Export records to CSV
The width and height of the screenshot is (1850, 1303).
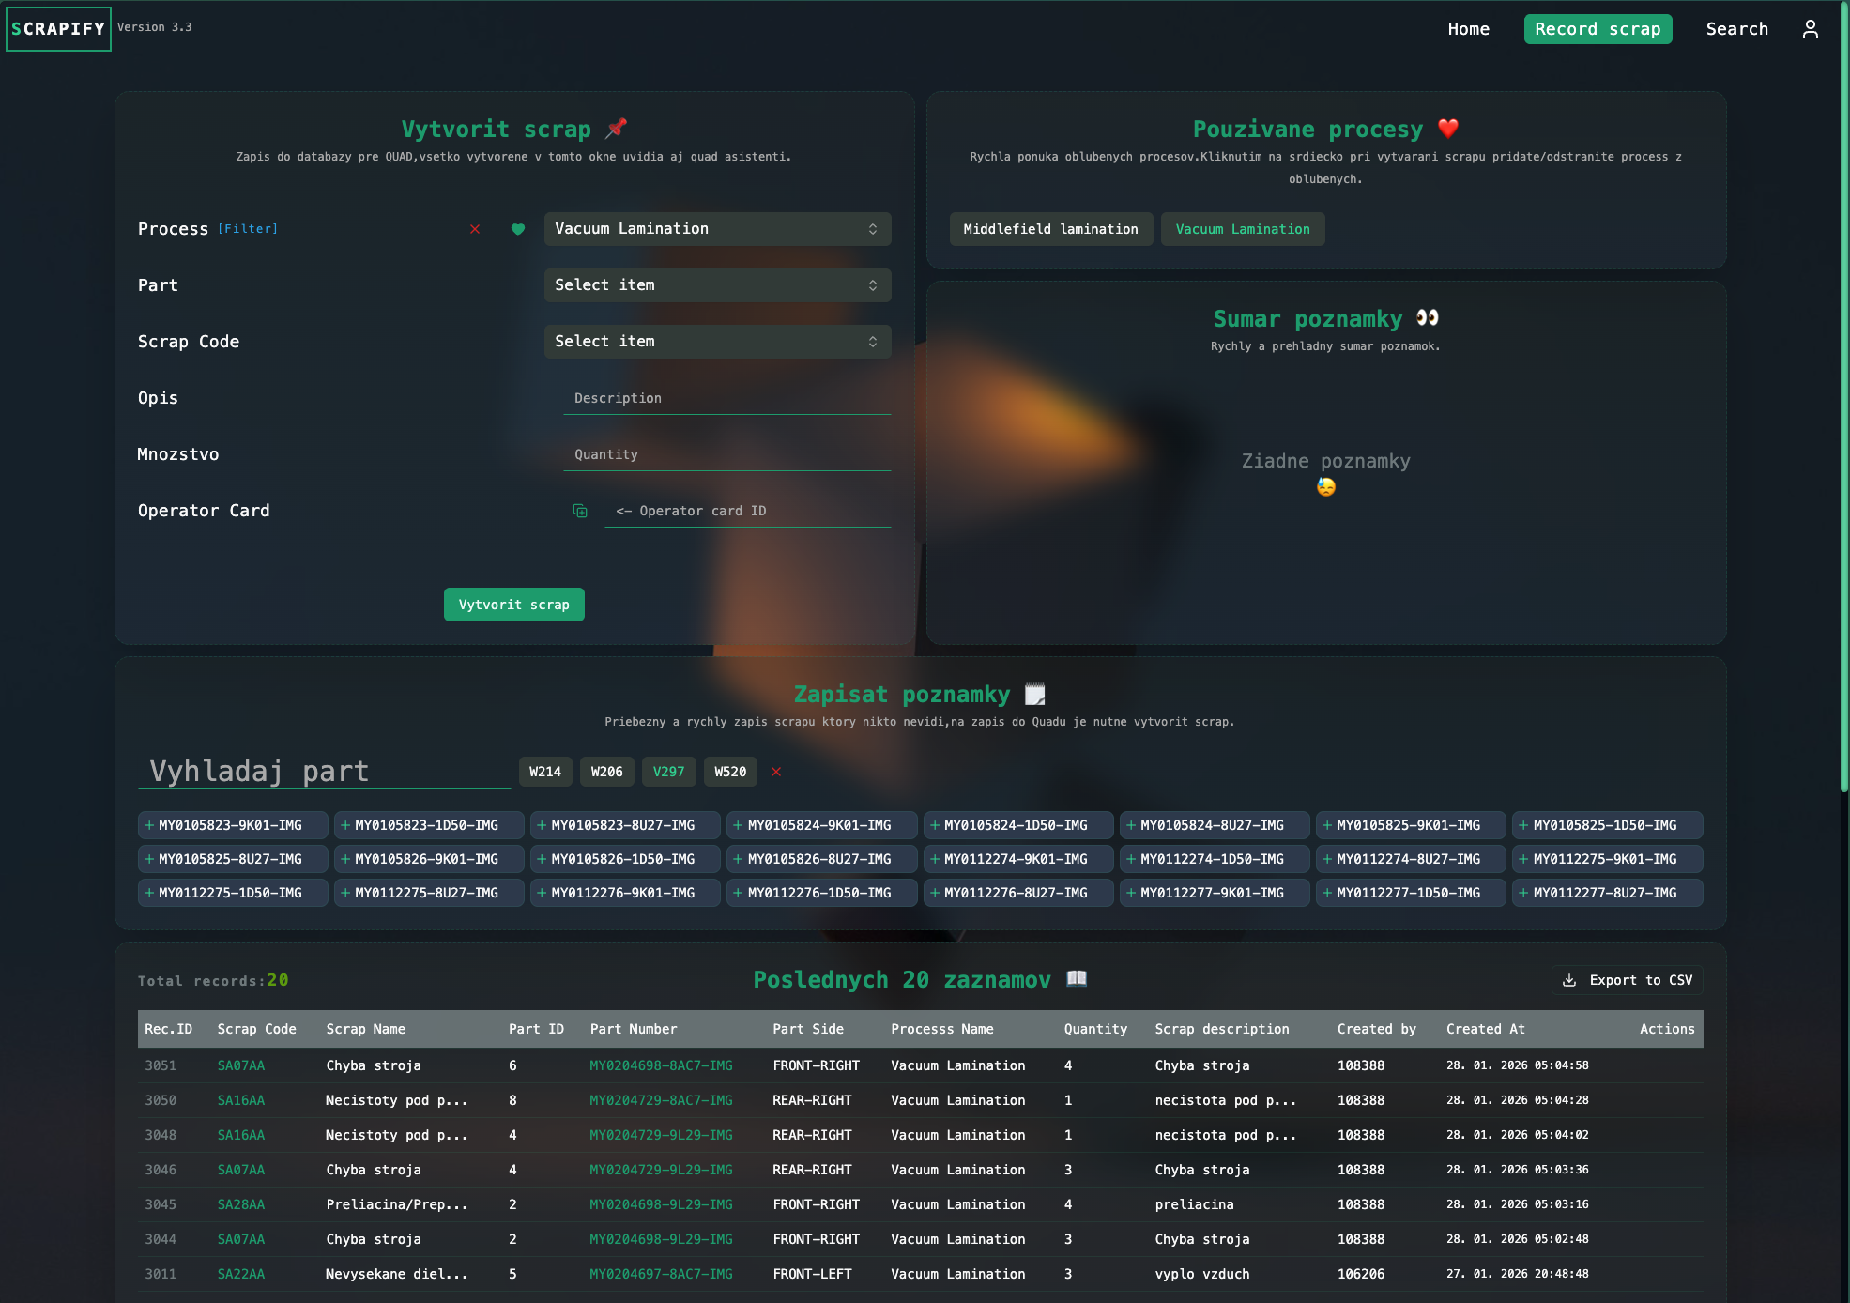(x=1628, y=980)
